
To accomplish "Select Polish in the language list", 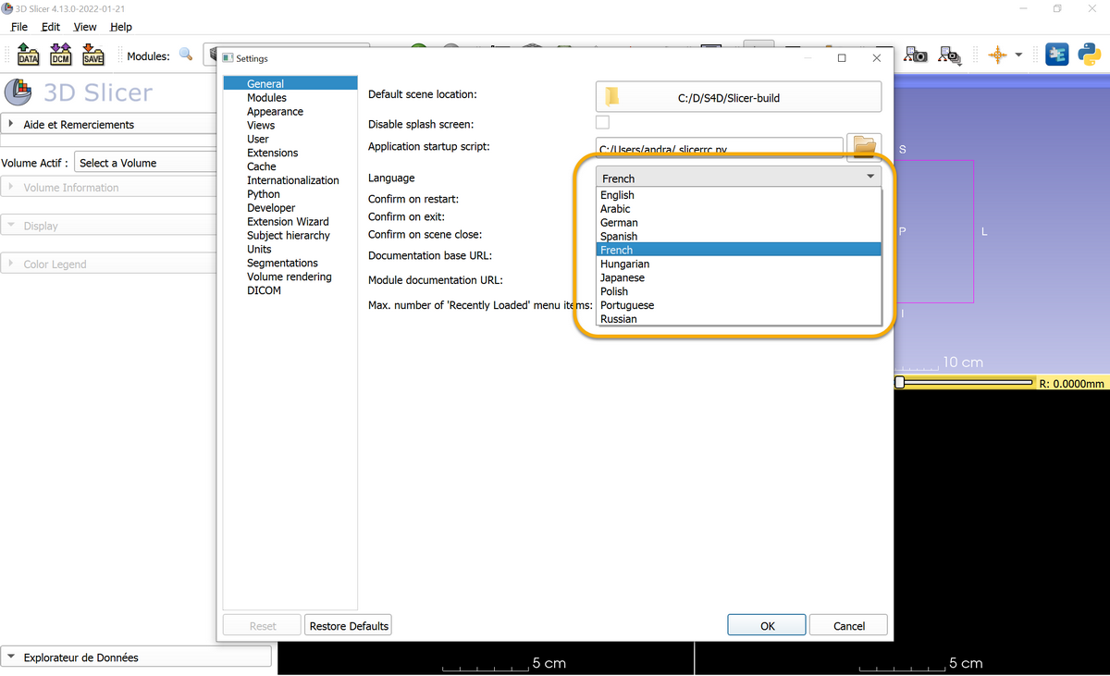I will coord(739,291).
